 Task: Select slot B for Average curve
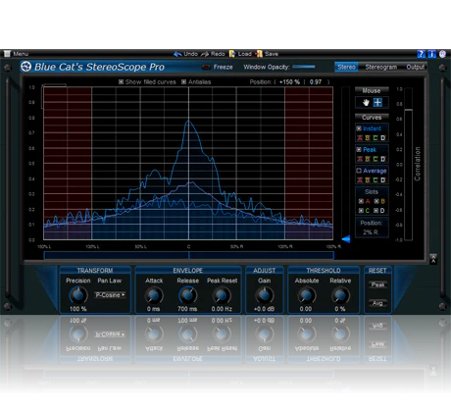[x=368, y=179]
